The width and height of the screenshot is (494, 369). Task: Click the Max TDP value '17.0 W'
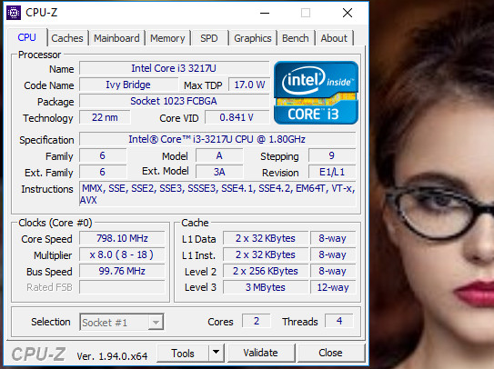249,85
